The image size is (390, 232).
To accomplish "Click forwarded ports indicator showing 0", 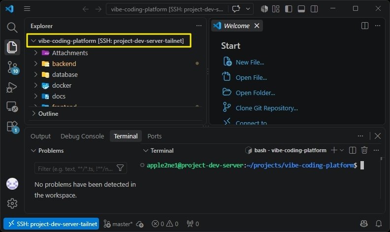I will click(193, 224).
